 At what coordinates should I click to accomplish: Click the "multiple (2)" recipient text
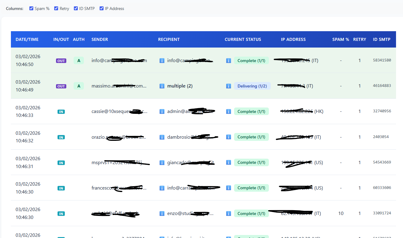(180, 86)
